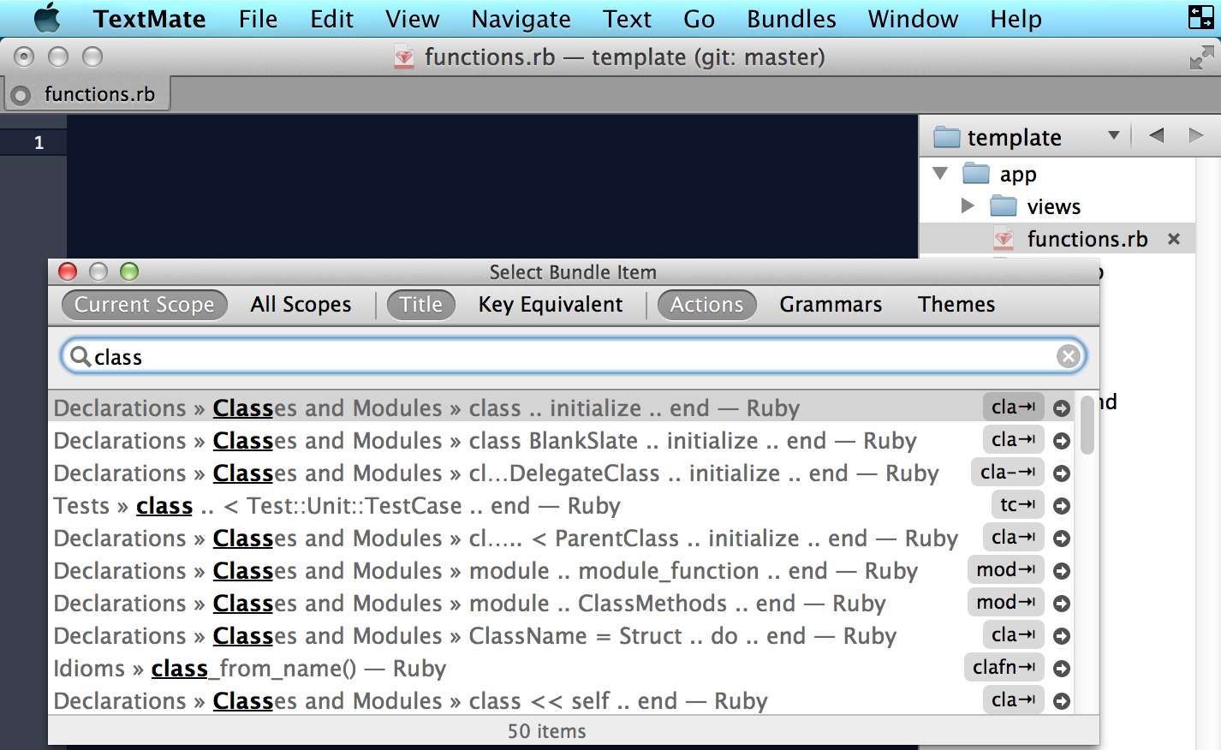Select class .. initialize .. end item
Viewport: 1221px width, 750px height.
coord(561,408)
